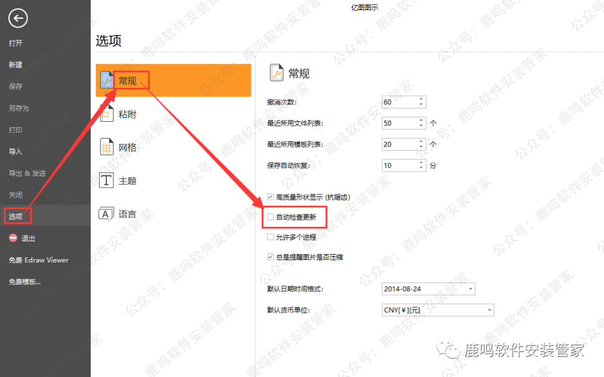
Task: Open the 粘附 snap settings icon
Action: click(x=106, y=114)
